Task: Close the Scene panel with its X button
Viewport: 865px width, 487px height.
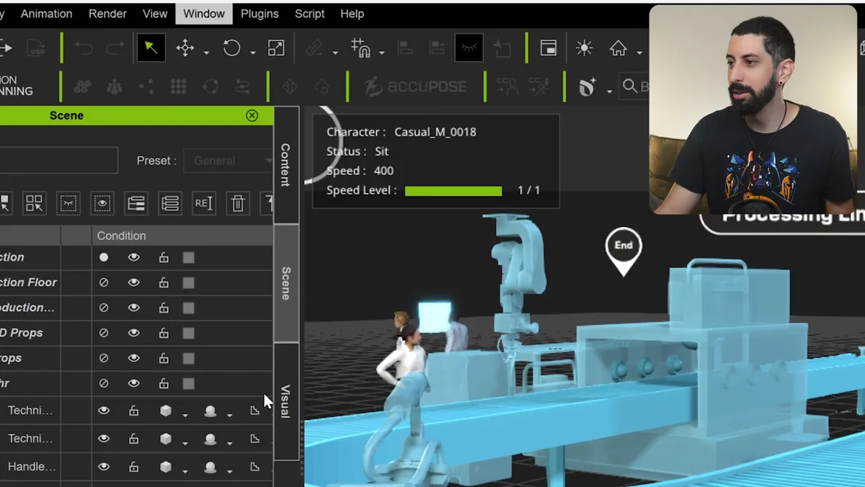Action: coord(252,115)
